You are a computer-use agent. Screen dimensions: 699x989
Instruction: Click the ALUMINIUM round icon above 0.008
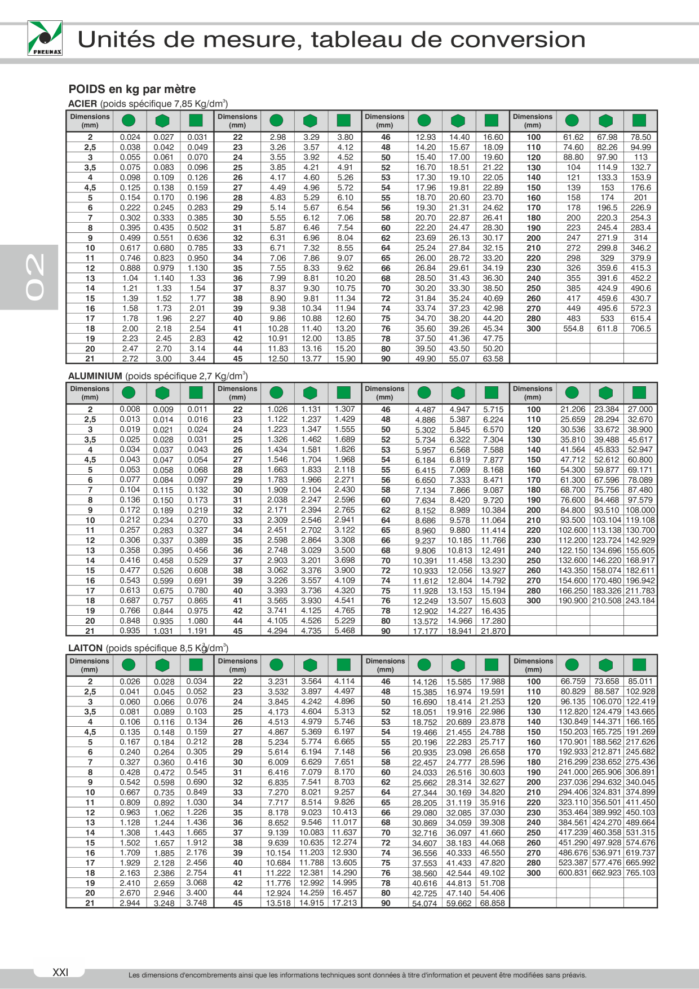tap(129, 392)
